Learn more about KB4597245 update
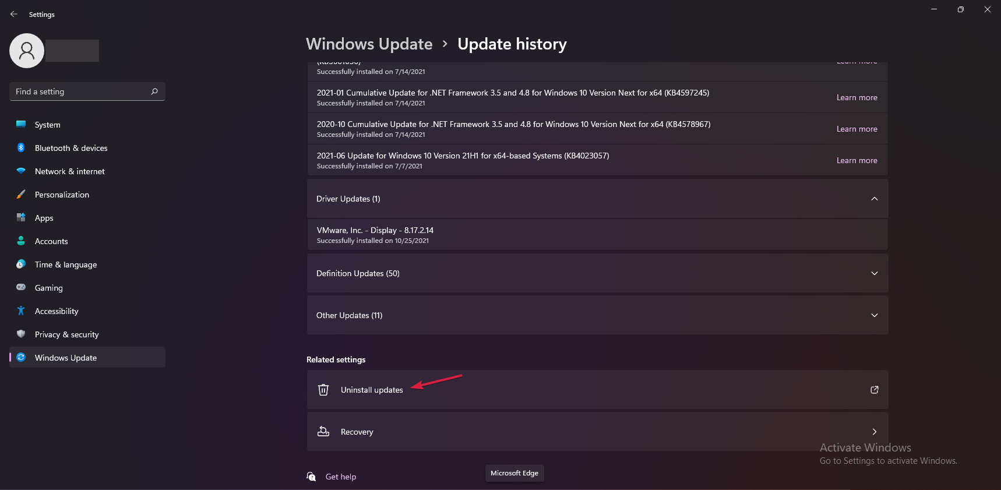Image resolution: width=1001 pixels, height=490 pixels. click(x=857, y=97)
